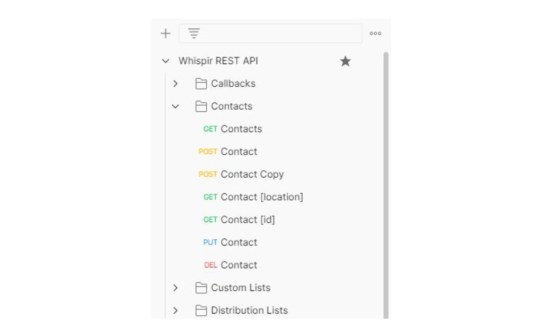Expand the Distribution Lists folder chevron
This screenshot has width=545, height=328.
tap(175, 311)
